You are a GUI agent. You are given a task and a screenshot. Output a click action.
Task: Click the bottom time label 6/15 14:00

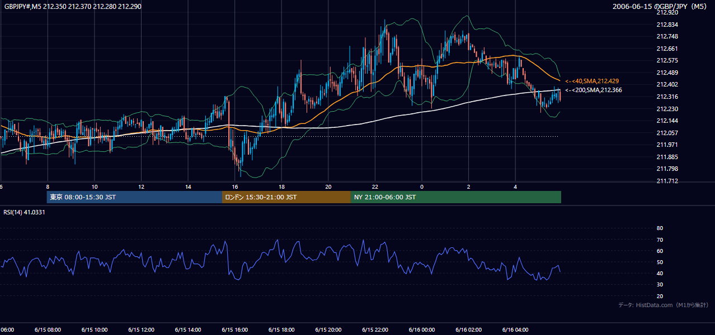[188, 329]
